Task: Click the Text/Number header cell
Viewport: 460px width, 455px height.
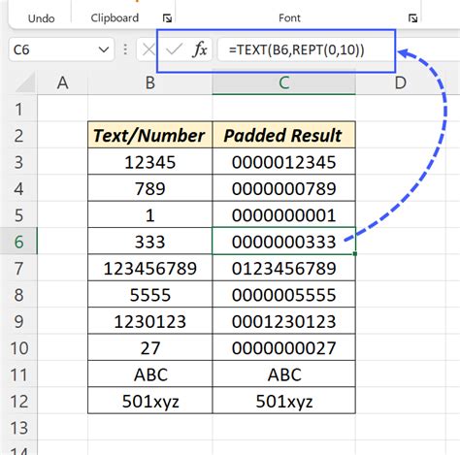Action: click(150, 135)
